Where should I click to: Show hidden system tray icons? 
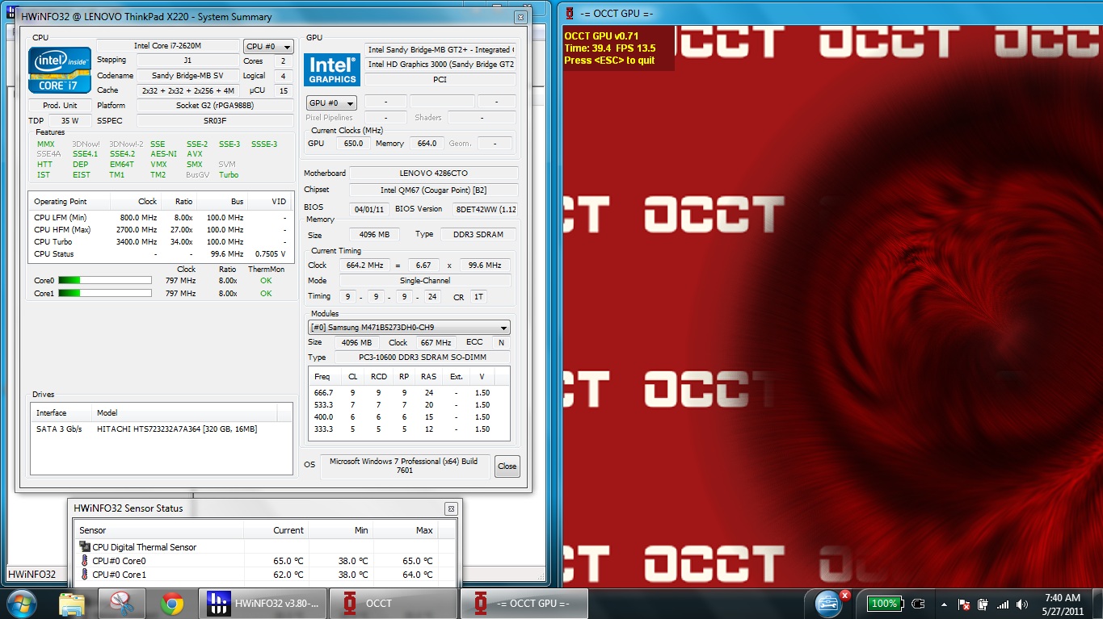tap(944, 604)
